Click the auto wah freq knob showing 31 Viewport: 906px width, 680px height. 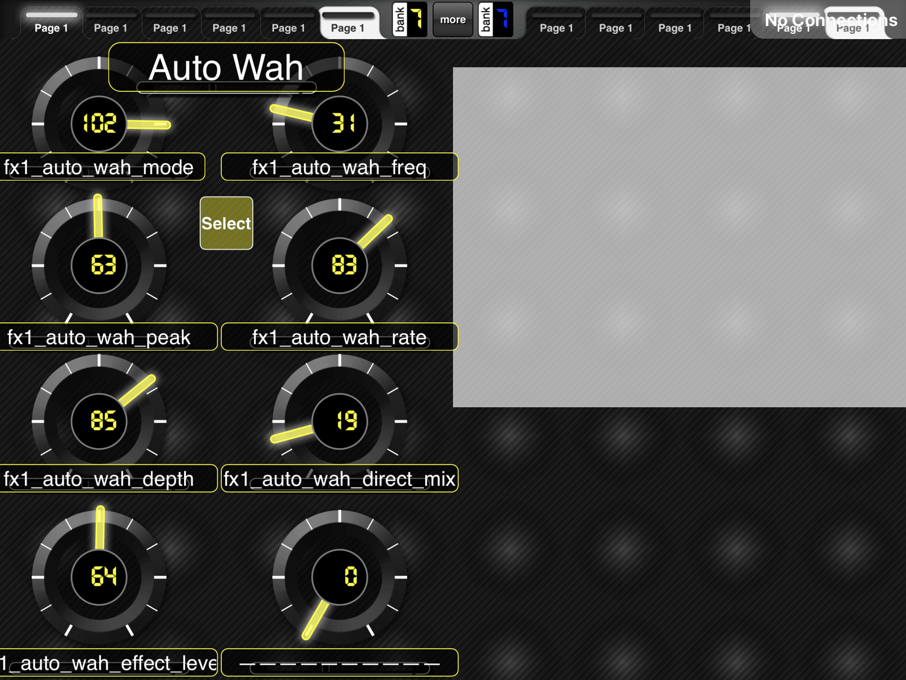pos(339,124)
